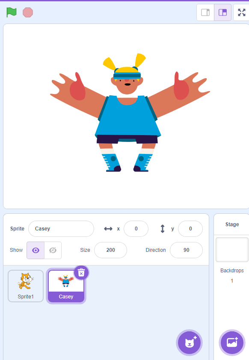Click the horizontal x arrow icon
Viewport: 249px width, 360px height.
tap(108, 229)
